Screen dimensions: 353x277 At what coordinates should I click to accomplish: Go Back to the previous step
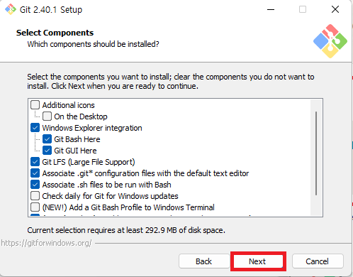click(x=204, y=261)
